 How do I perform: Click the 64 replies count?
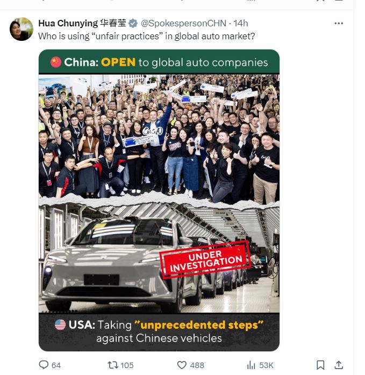tap(56, 365)
